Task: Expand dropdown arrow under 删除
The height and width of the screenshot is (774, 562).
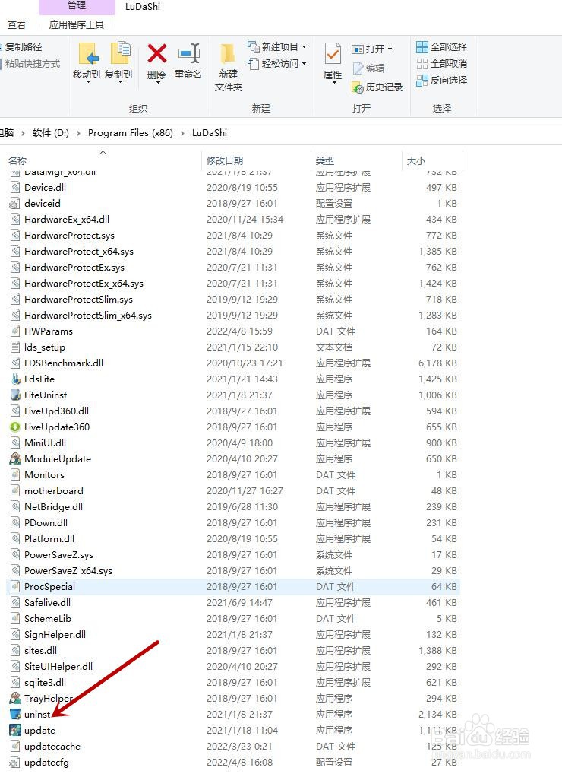Action: (x=158, y=82)
